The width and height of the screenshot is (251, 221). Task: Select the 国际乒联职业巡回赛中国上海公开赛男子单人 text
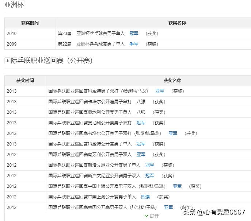coord(92,197)
